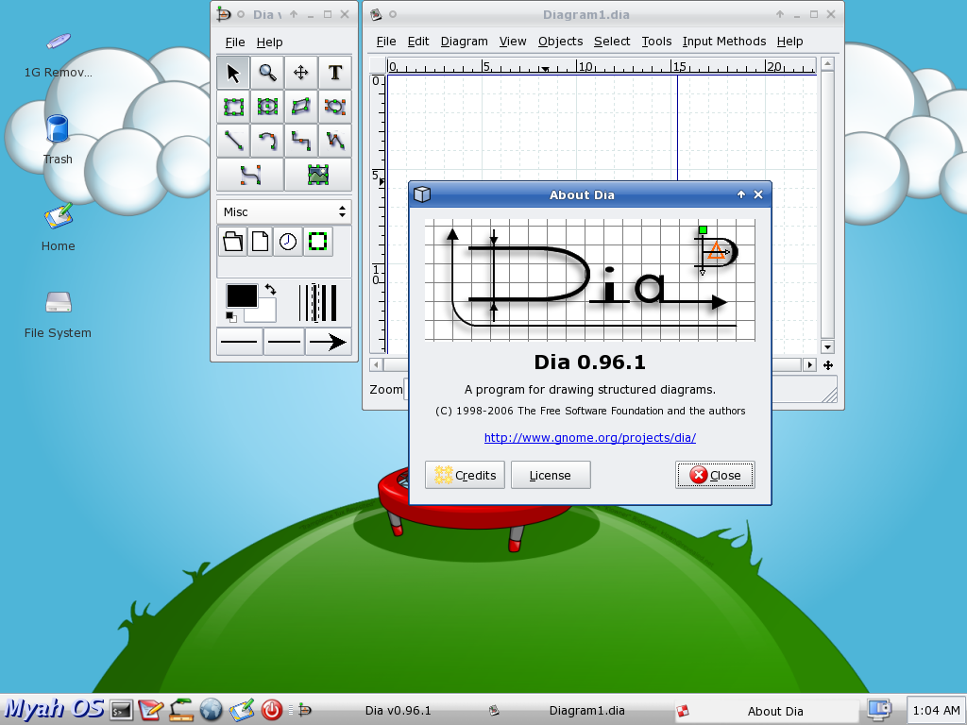Open the gnome.org Dia project link
967x725 pixels.
point(589,438)
